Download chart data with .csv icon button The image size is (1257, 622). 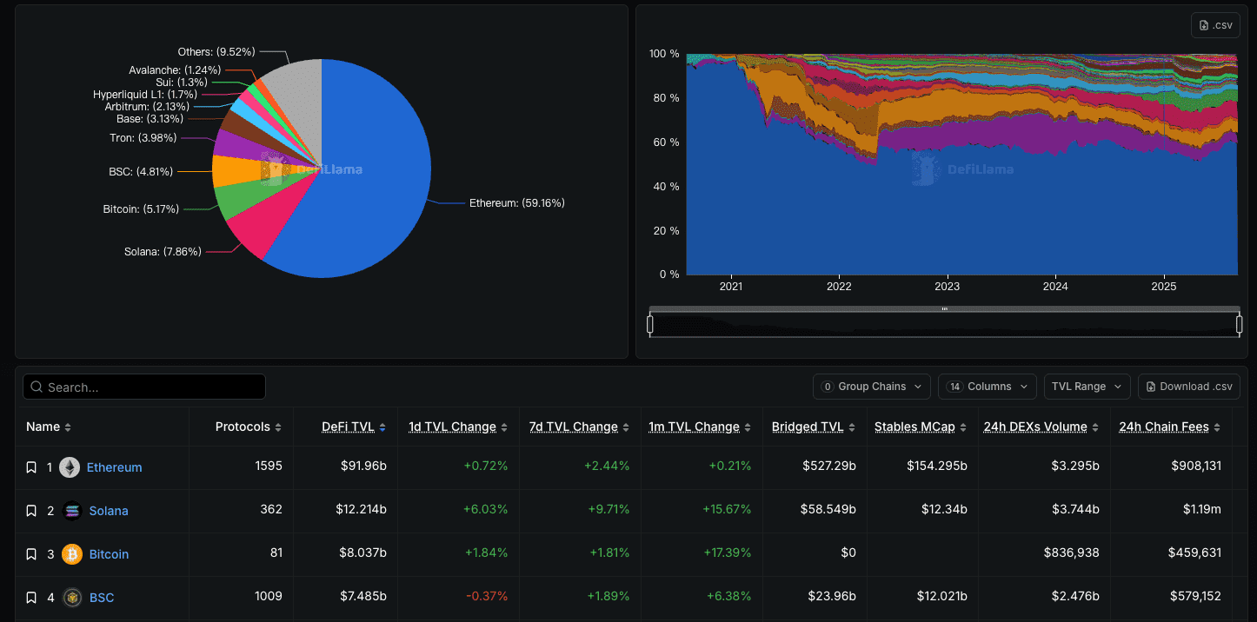coord(1215,25)
